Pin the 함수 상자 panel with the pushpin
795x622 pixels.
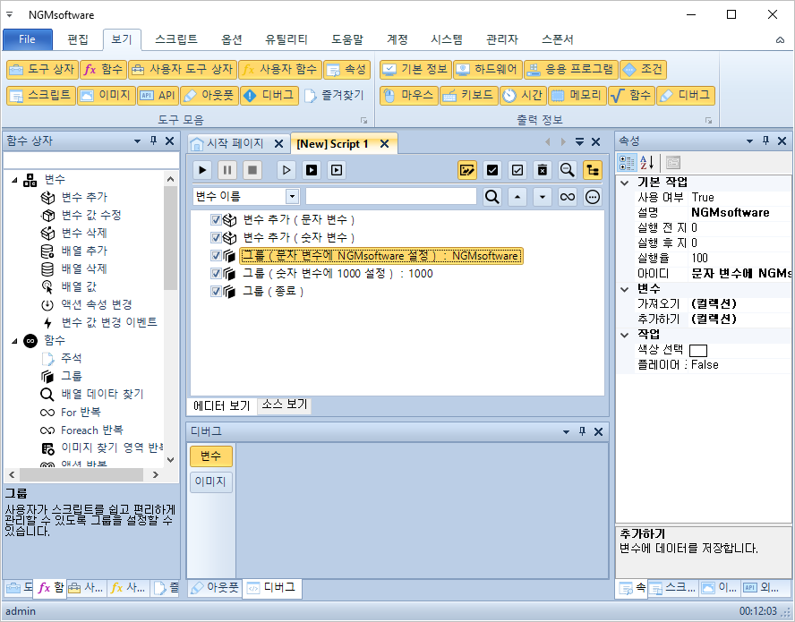[154, 141]
